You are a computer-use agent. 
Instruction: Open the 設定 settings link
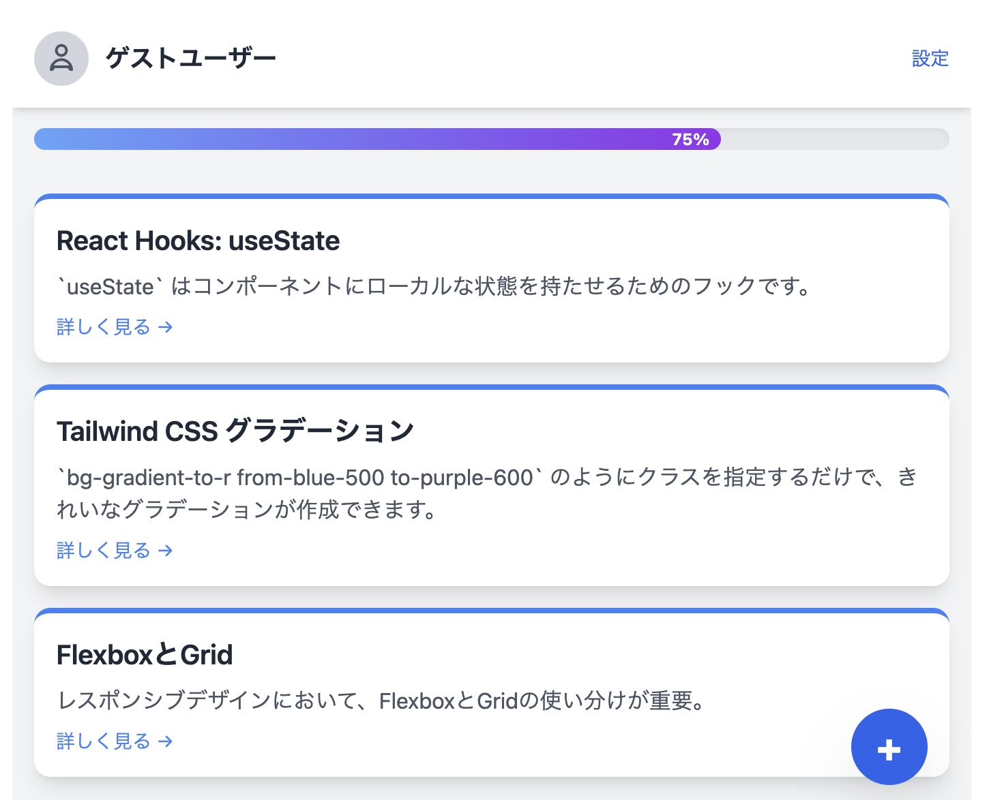pos(930,59)
